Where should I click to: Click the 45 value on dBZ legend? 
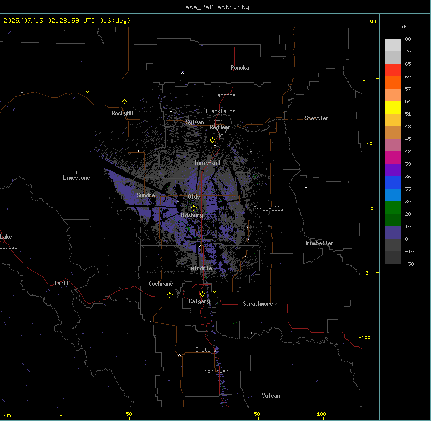click(408, 139)
